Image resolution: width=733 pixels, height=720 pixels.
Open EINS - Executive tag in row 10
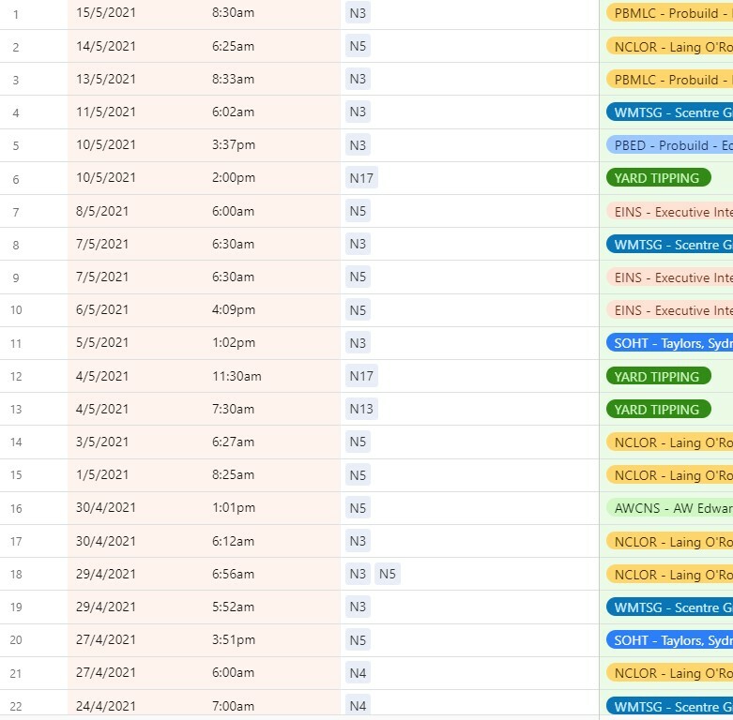coord(669,310)
